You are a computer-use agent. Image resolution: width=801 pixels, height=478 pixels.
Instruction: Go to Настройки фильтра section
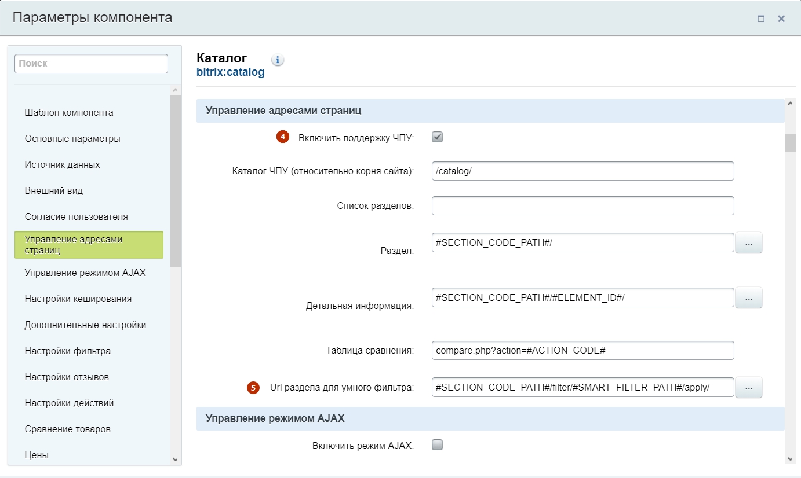(68, 351)
